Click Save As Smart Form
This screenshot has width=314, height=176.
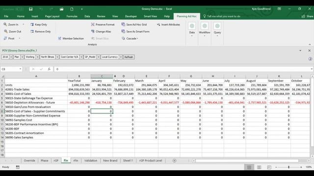[x=135, y=31]
